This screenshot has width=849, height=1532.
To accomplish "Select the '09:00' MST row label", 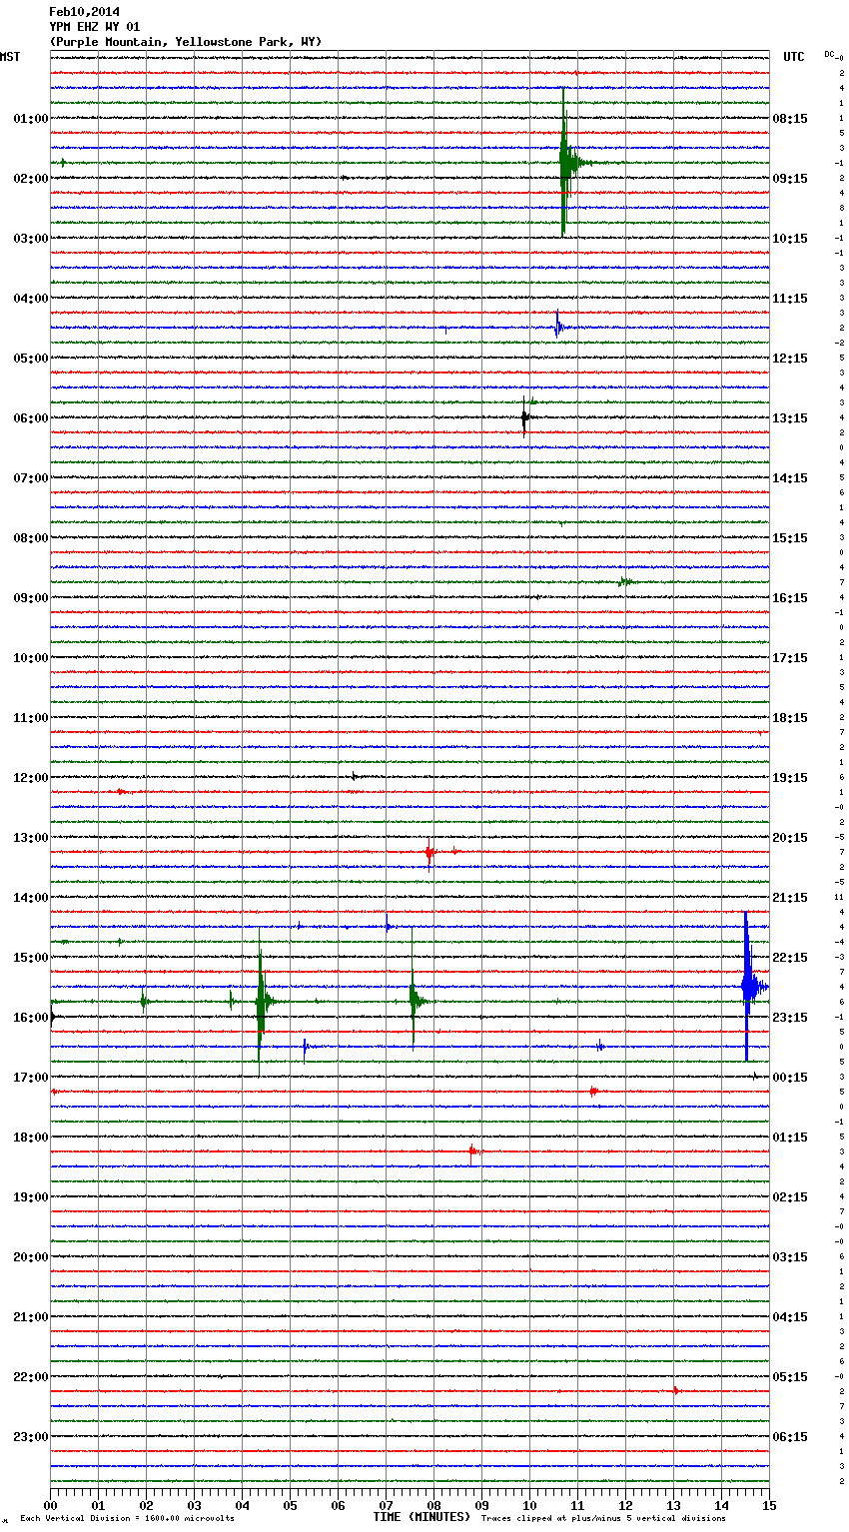I will tap(31, 598).
